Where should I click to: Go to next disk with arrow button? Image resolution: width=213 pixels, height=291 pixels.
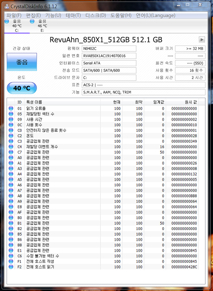pos(202,39)
